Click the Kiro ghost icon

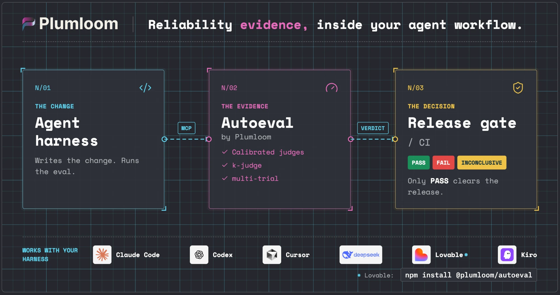[x=507, y=255]
